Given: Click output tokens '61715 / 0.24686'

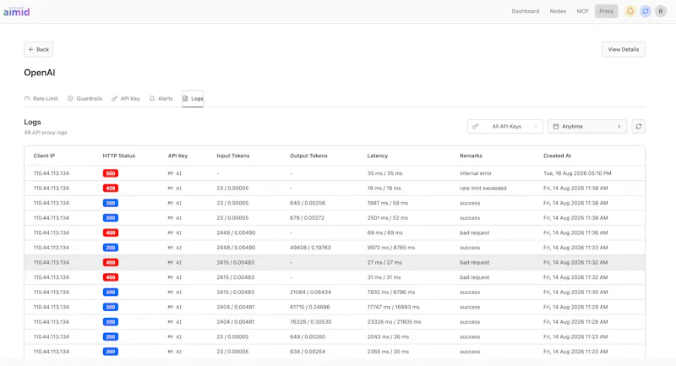Looking at the screenshot, I should (x=310, y=307).
